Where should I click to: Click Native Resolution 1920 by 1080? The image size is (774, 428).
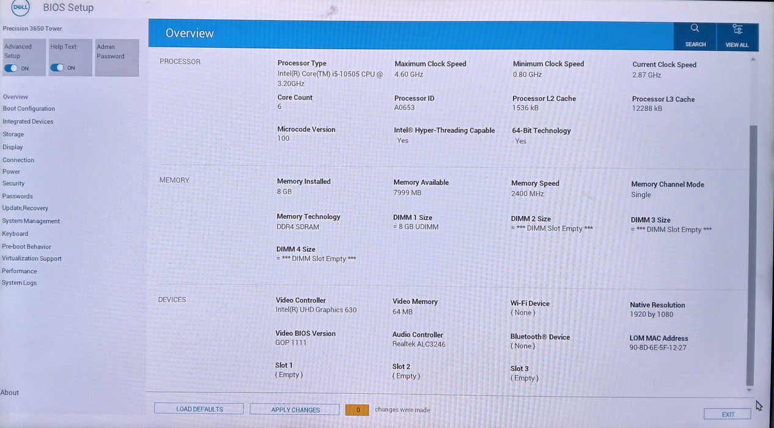point(652,315)
